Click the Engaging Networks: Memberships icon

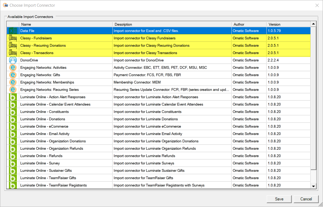[x=13, y=82]
